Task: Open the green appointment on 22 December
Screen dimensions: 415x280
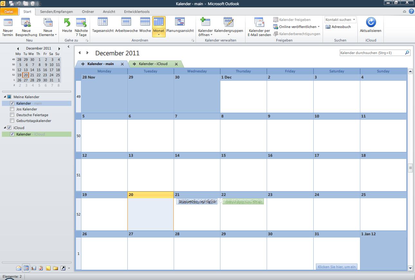Action: click(243, 201)
